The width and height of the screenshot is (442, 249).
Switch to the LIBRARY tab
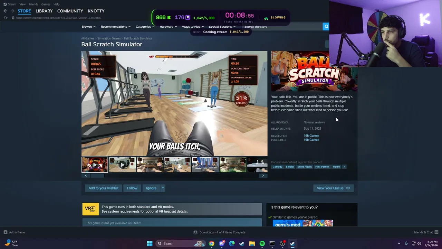(x=44, y=11)
